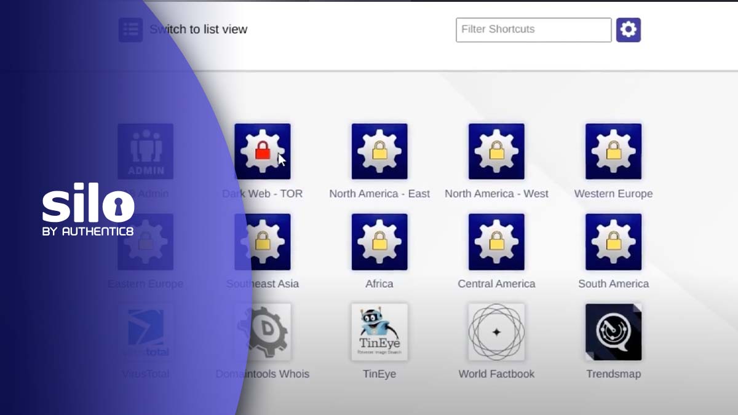Launch the North America - East shortcut icon
738x415 pixels.
click(379, 151)
